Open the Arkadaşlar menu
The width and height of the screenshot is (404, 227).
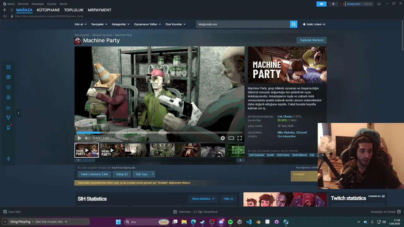[x=38, y=4]
